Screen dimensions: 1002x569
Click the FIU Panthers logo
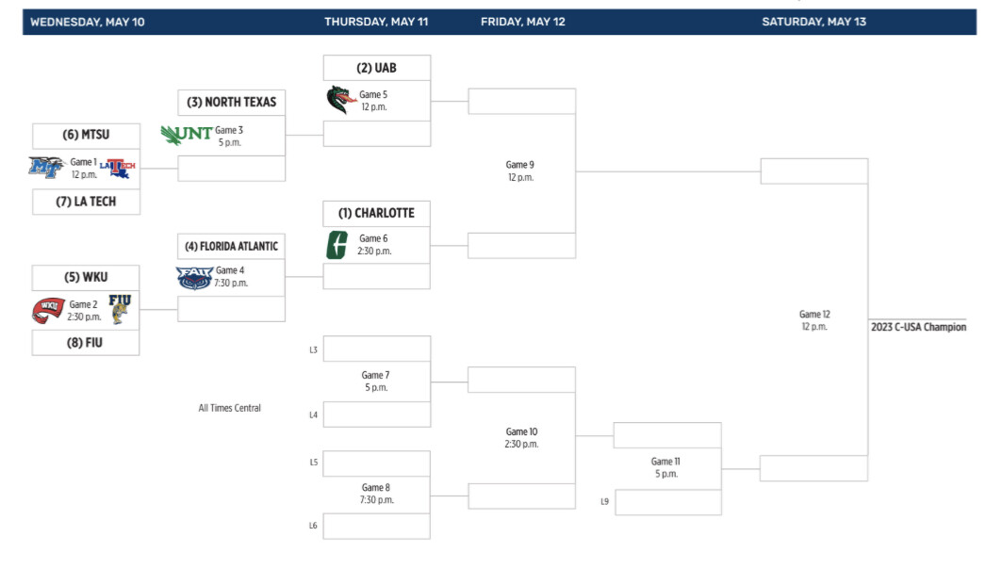pos(120,308)
